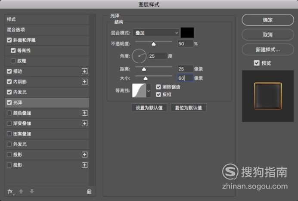Add another 描边 effect with plus icon
Viewport: 298px width, 201px height.
84,71
